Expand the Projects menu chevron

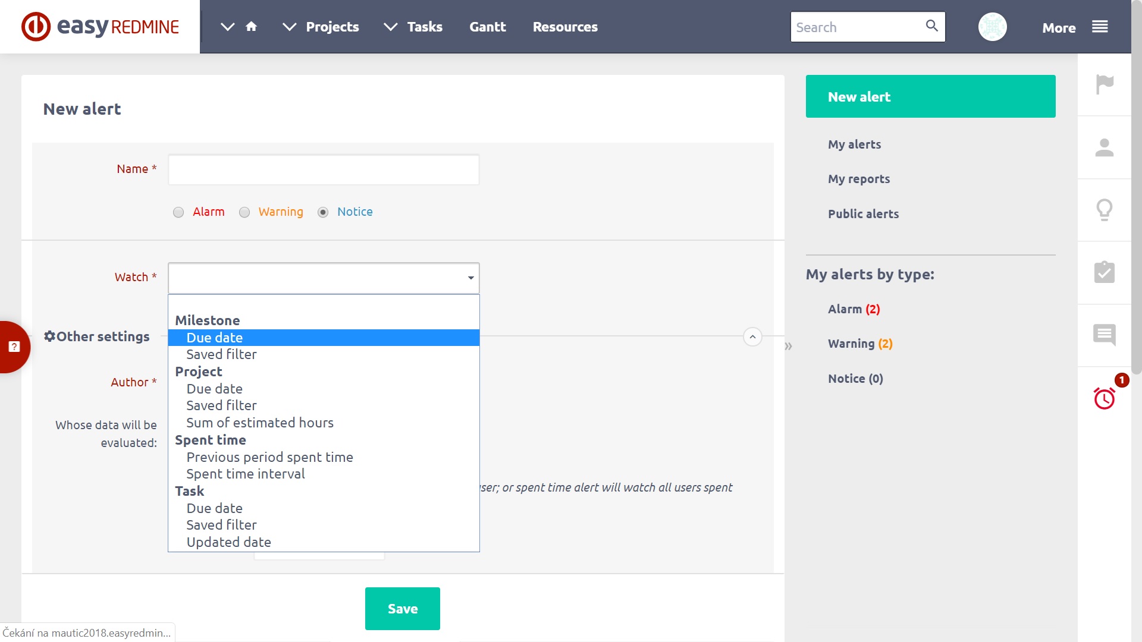pos(290,27)
